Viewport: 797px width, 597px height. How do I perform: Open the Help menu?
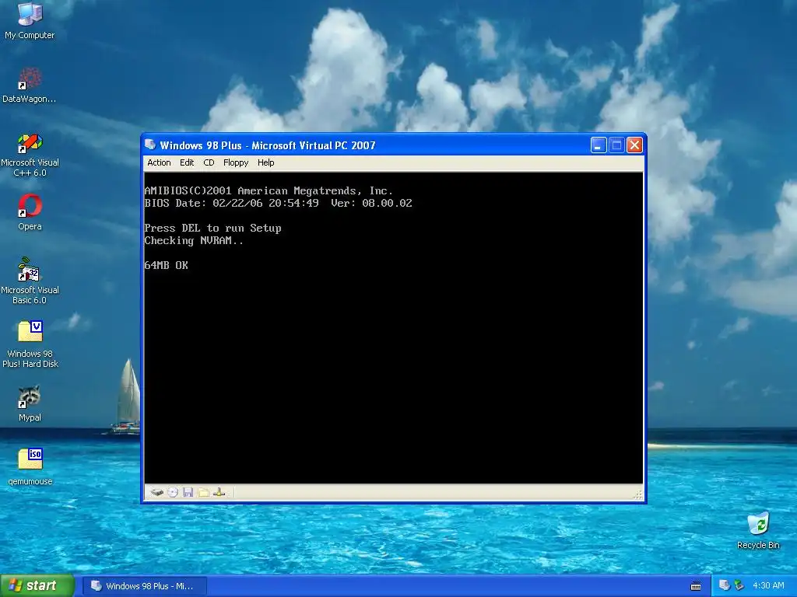(266, 162)
